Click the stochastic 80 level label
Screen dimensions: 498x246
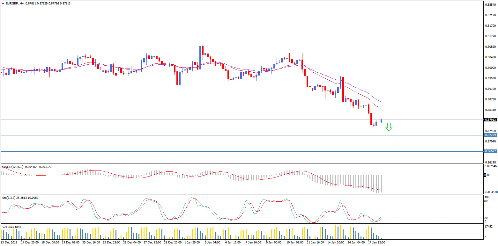[486, 201]
